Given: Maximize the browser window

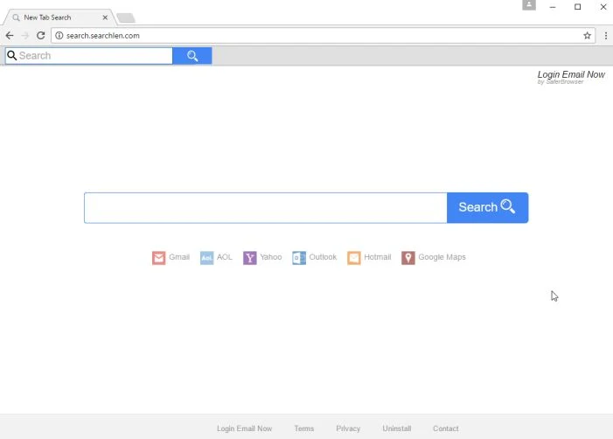Looking at the screenshot, I should [577, 7].
